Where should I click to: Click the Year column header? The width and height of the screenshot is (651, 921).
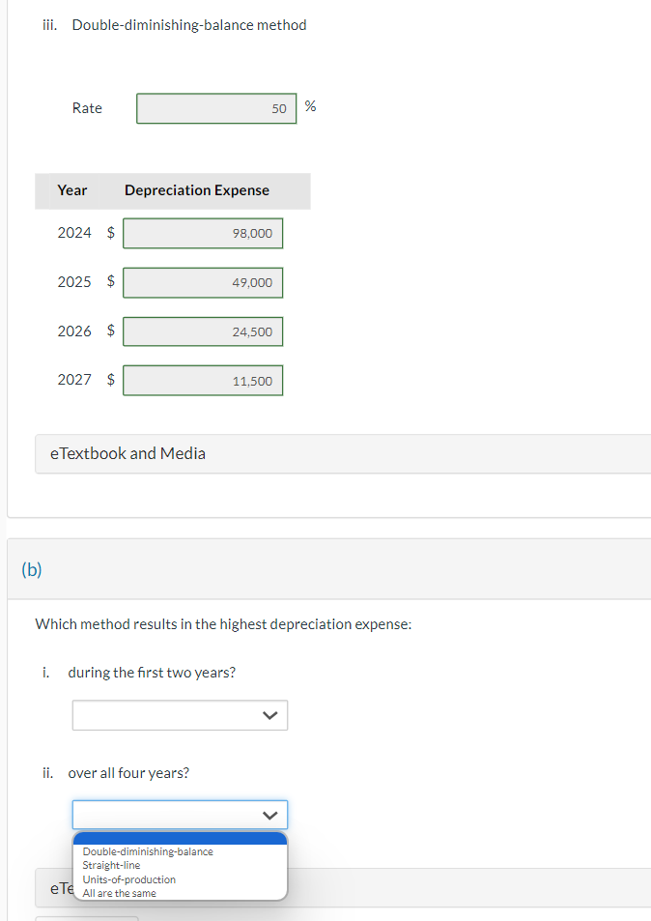(72, 190)
